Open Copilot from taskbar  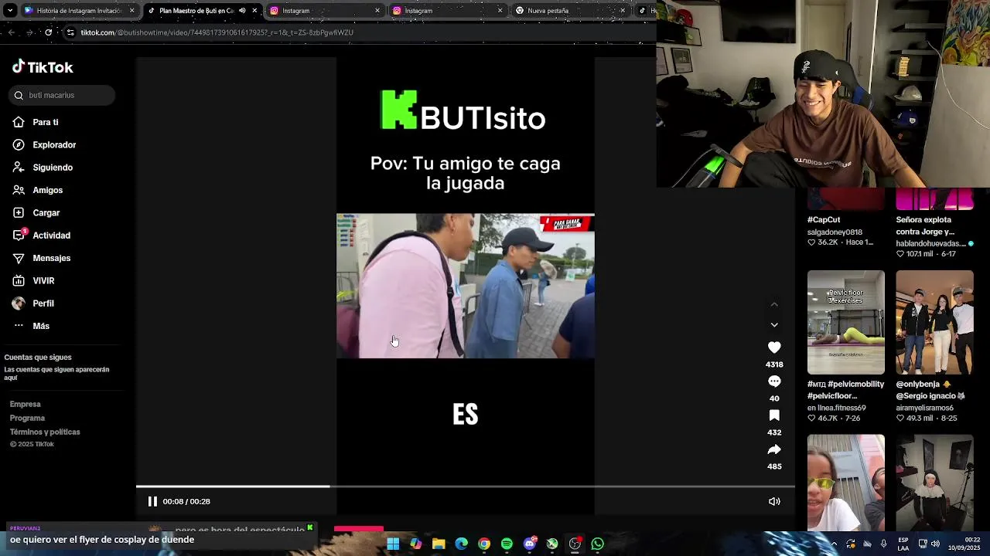(x=416, y=544)
